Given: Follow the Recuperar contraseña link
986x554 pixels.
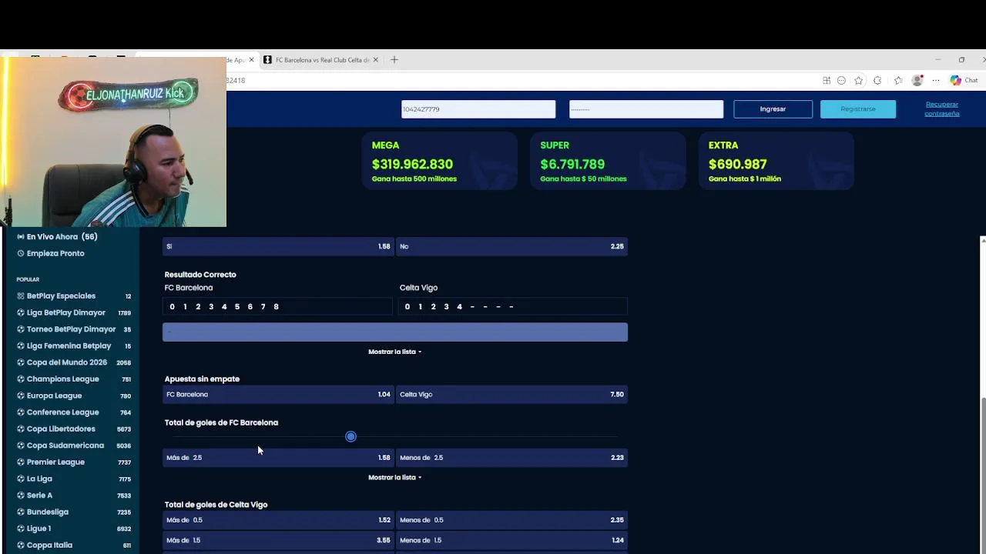Looking at the screenshot, I should pos(942,108).
